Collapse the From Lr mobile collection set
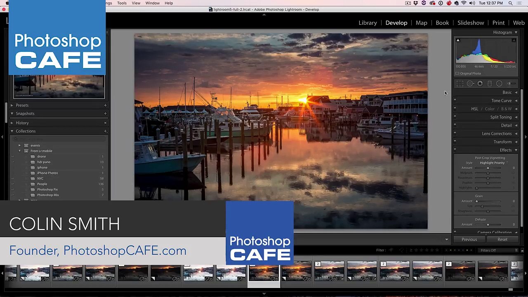Screen dimensions: 528x297 (x=19, y=151)
